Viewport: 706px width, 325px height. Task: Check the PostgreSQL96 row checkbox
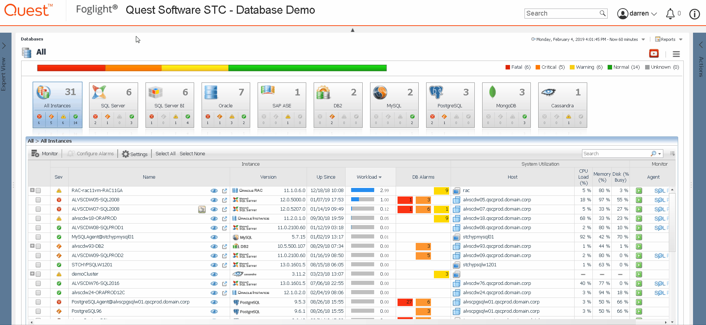(x=38, y=311)
